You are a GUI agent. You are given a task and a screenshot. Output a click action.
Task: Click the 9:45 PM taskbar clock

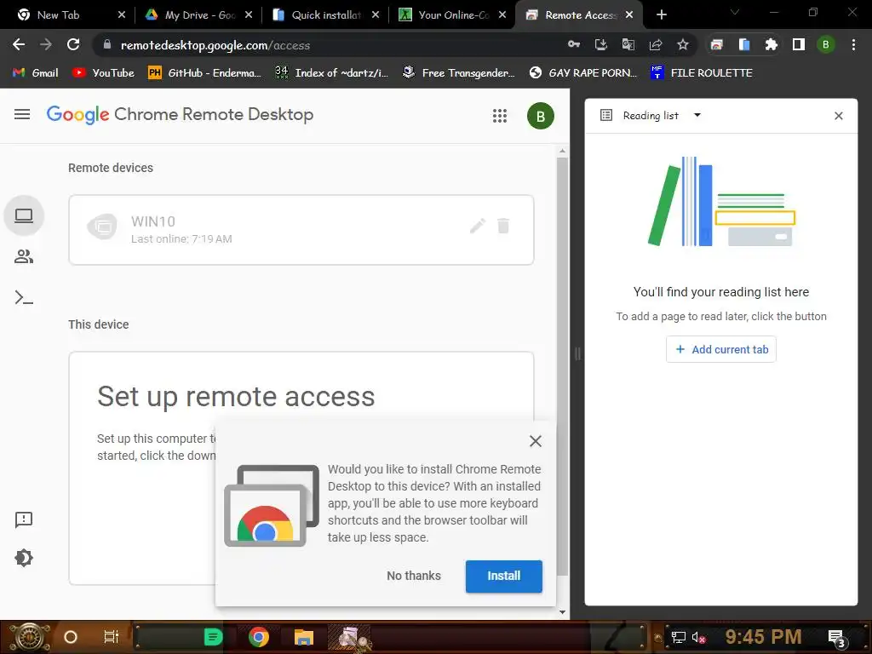(763, 637)
